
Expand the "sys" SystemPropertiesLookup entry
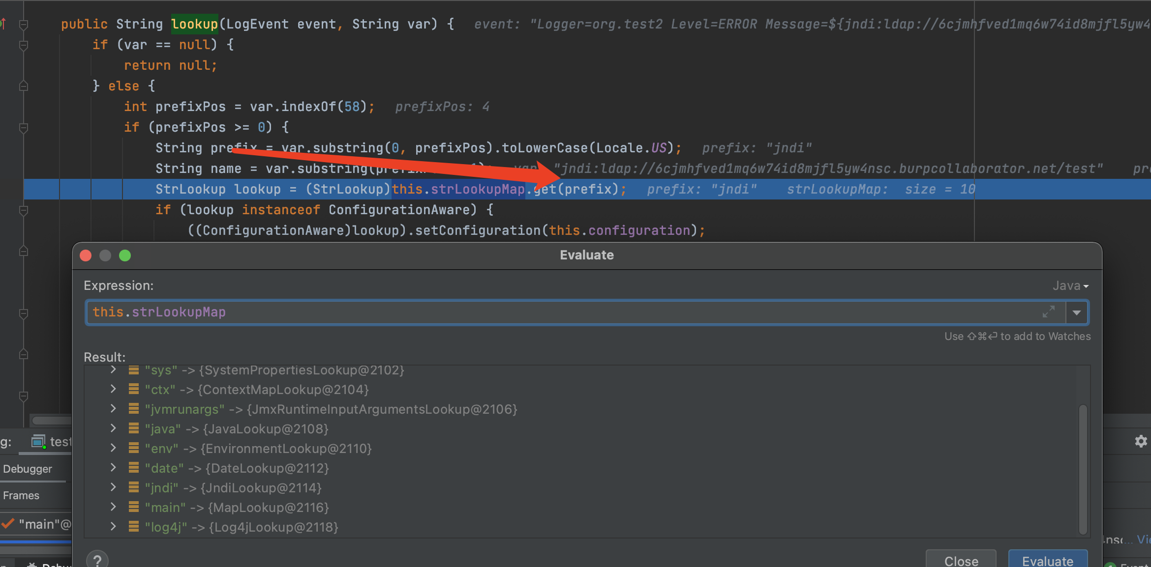[x=113, y=369]
